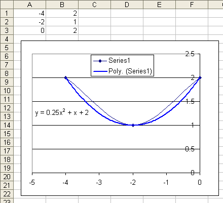The height and width of the screenshot is (203, 223).
Task: Click the Select All corner box
Action: [x=7, y=5]
